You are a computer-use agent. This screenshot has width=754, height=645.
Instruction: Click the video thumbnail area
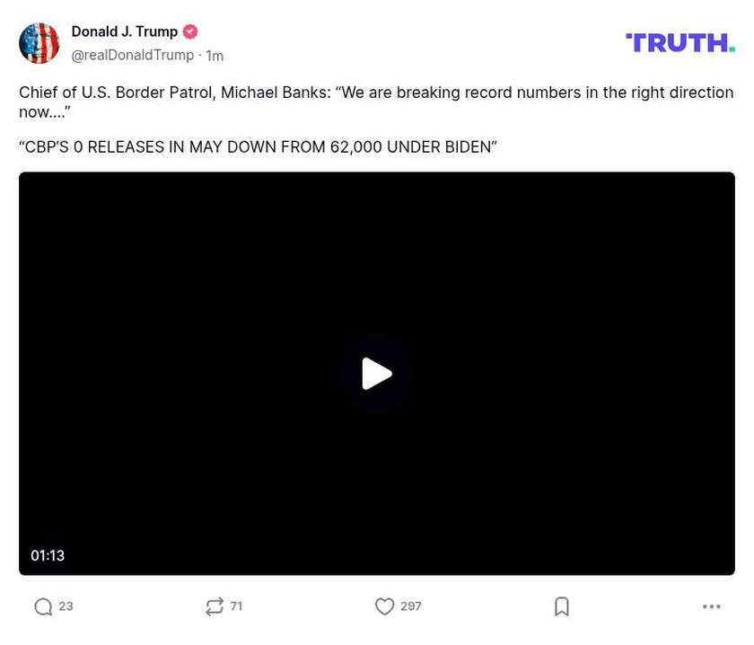pos(377,374)
